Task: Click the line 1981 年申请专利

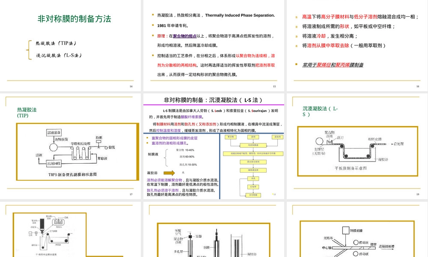Action: tap(173, 26)
